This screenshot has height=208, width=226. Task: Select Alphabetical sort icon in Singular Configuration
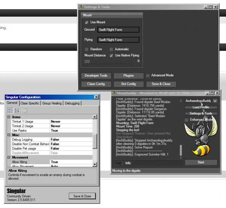pos(17,111)
